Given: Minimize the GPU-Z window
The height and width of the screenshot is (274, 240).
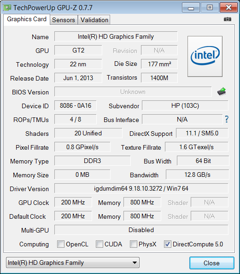Looking at the screenshot, I should pos(191,7).
